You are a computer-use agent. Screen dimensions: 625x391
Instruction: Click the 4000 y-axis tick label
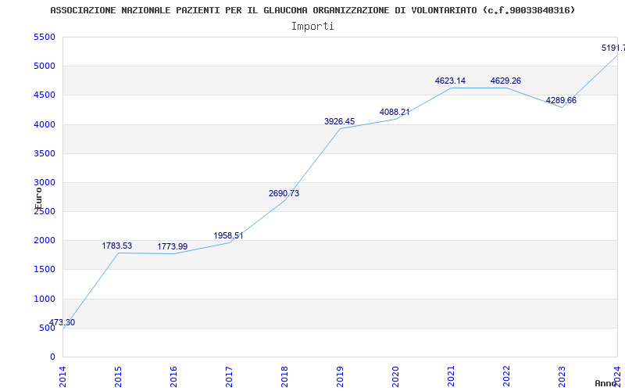pyautogui.click(x=45, y=124)
